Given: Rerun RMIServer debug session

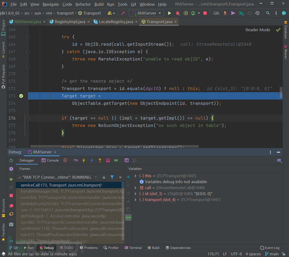Looking at the screenshot, I should click(x=11, y=160).
